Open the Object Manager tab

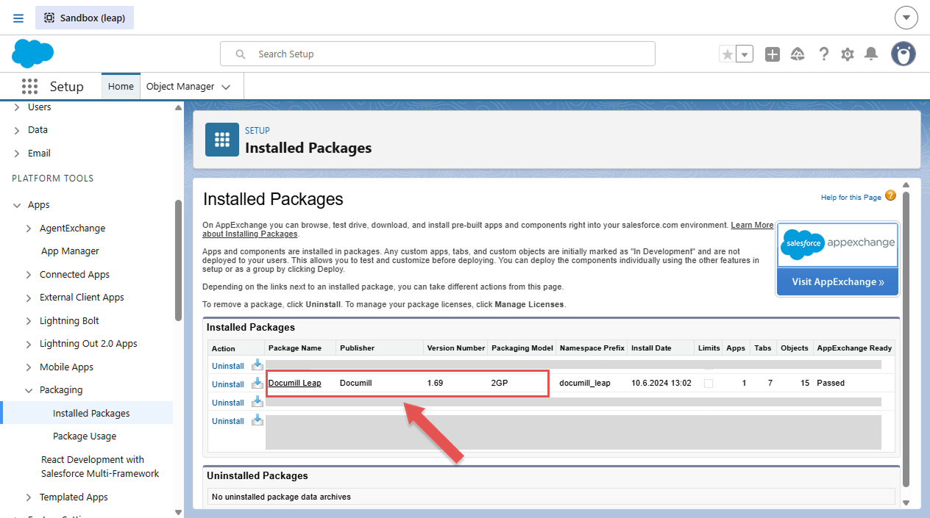pos(180,86)
